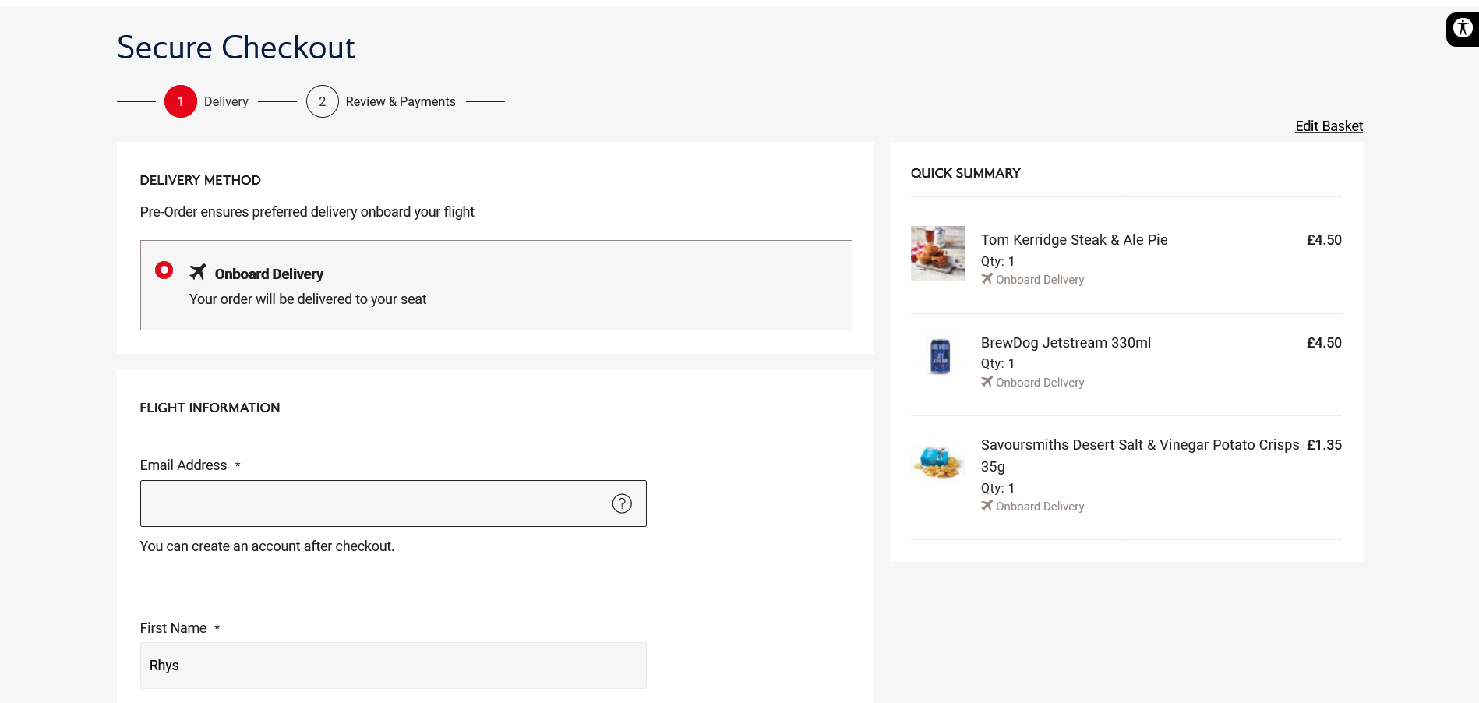The height and width of the screenshot is (703, 1479).
Task: Open the Edit Basket link
Action: (x=1329, y=126)
